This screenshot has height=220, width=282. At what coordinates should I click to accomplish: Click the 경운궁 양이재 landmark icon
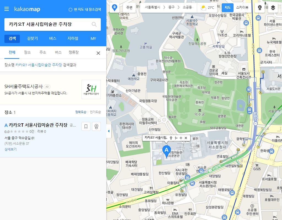tap(213, 66)
